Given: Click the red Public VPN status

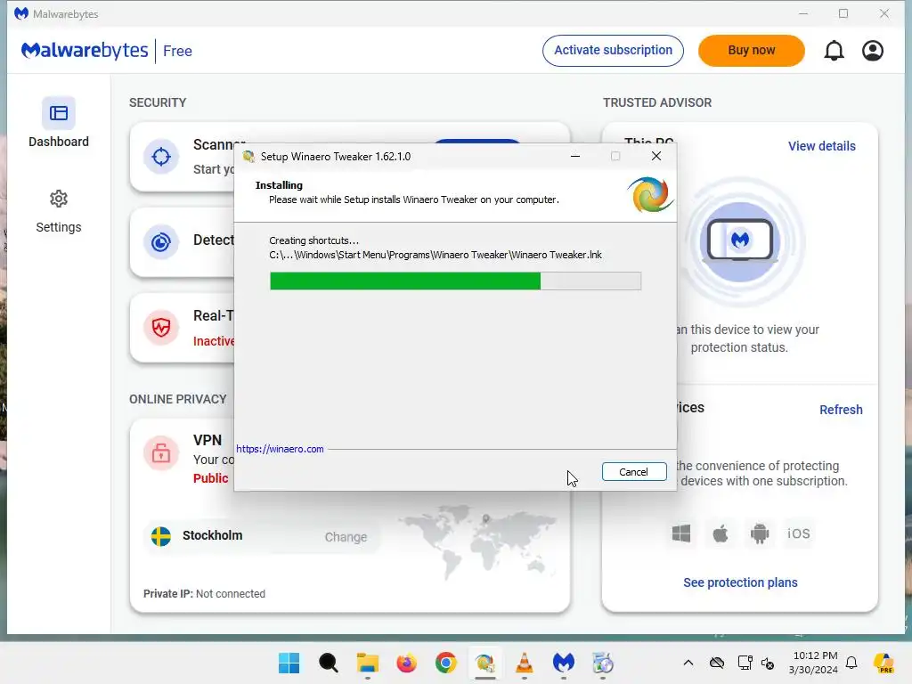Looking at the screenshot, I should click(210, 478).
